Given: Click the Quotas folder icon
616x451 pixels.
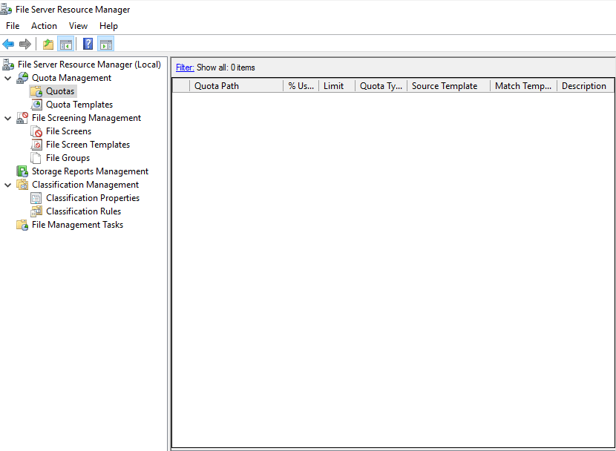Looking at the screenshot, I should pyautogui.click(x=36, y=91).
